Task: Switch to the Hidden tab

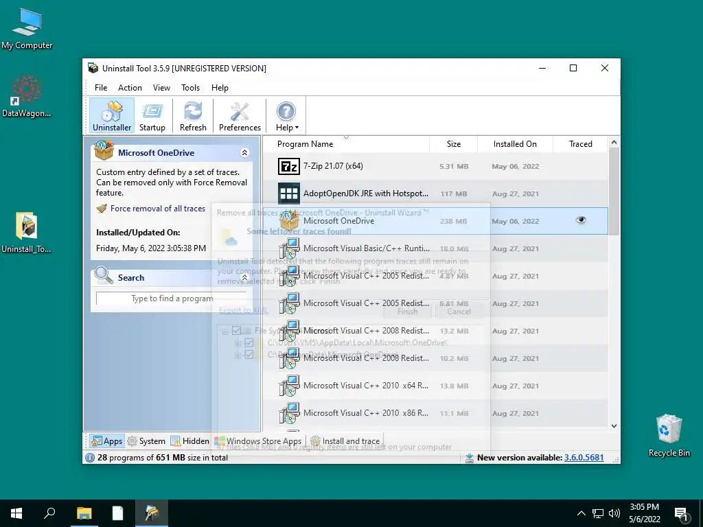Action: coord(189,441)
